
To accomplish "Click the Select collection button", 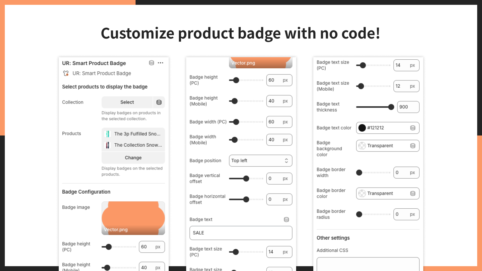I will 127,102.
